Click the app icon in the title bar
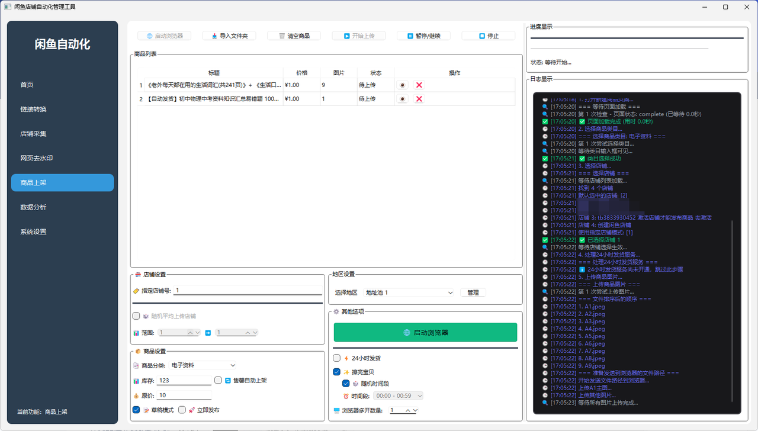Screen dimensions: 758x431 click(x=7, y=7)
